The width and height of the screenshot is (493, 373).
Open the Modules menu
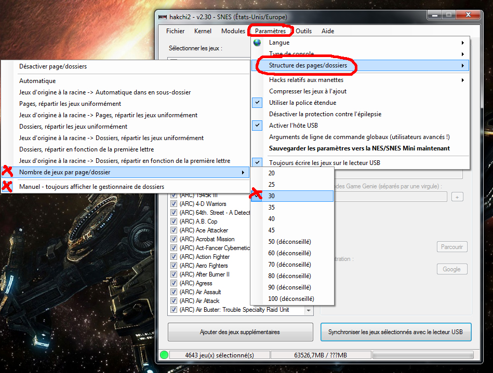tap(233, 31)
